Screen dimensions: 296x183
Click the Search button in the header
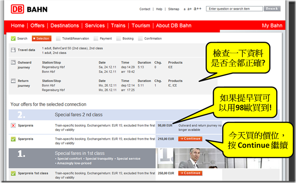[x=272, y=9]
